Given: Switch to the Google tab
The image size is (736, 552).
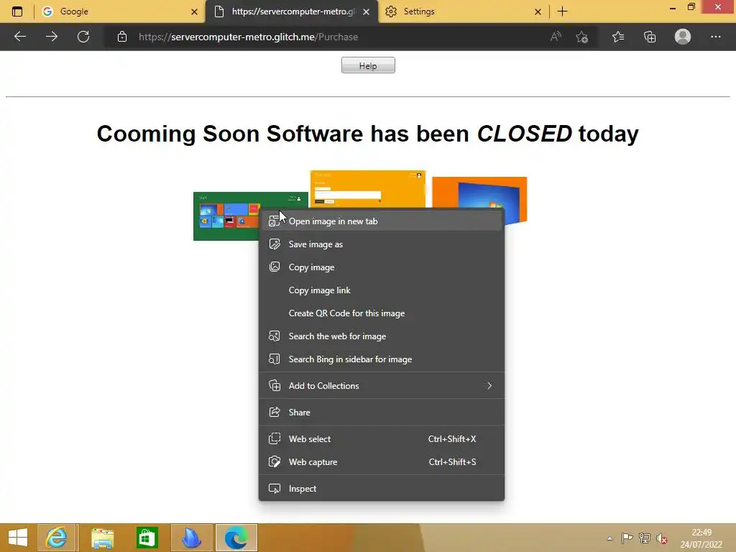Looking at the screenshot, I should pos(120,11).
